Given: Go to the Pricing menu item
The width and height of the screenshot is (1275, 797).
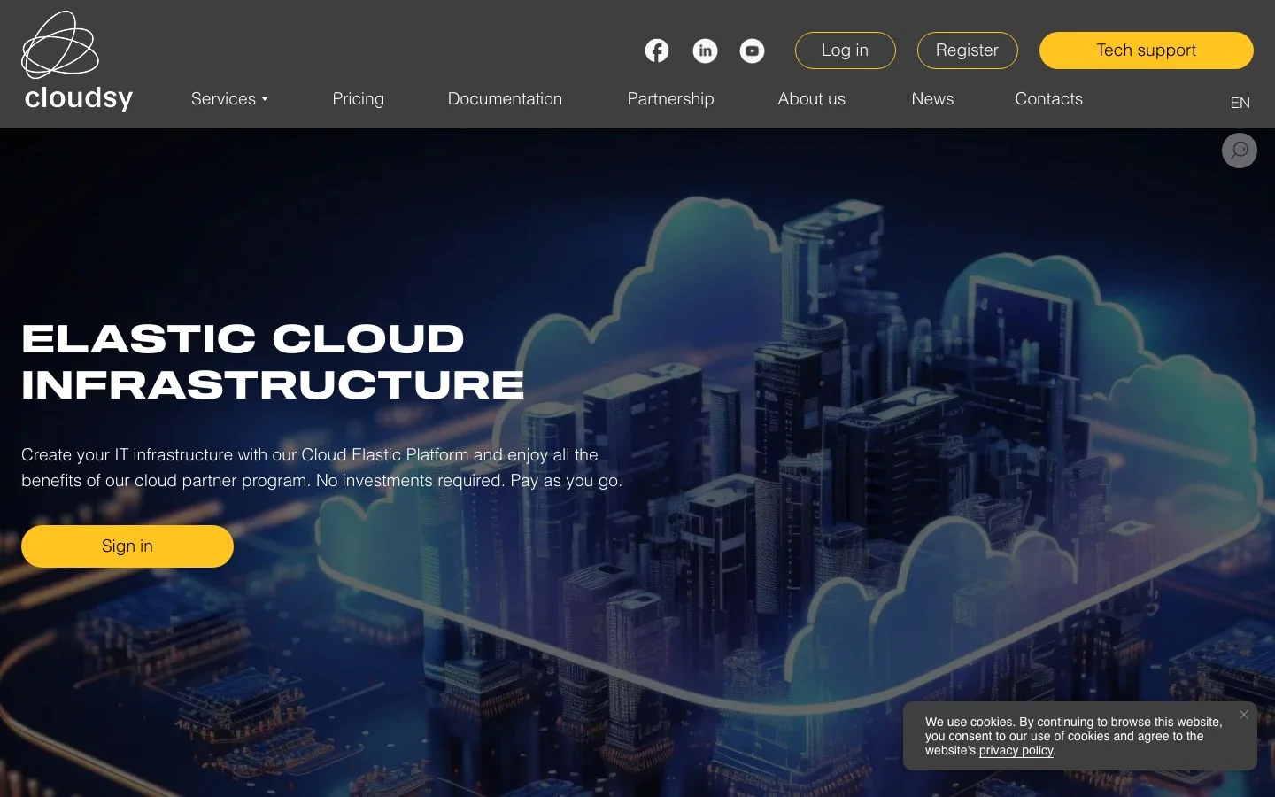Looking at the screenshot, I should 358,99.
